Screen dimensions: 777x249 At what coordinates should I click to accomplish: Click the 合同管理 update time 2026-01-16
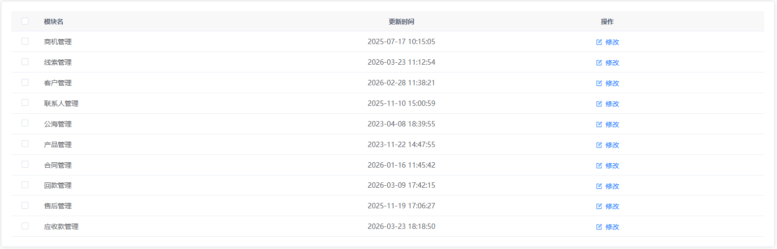point(401,165)
